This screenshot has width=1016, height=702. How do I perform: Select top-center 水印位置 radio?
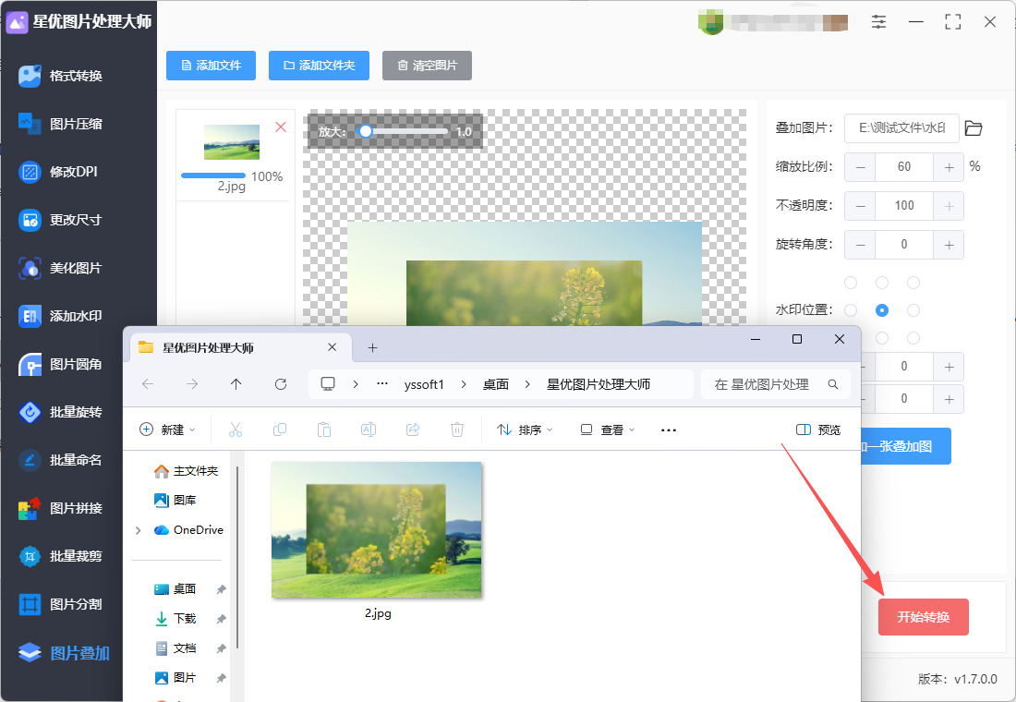click(x=882, y=283)
